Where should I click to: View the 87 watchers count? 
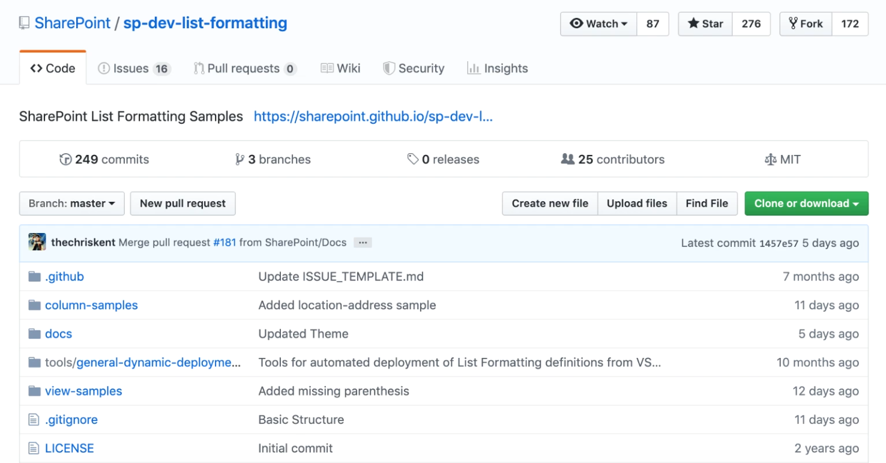(652, 24)
